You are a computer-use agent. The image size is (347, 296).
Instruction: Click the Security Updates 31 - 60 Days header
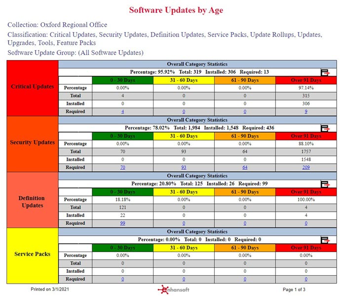point(184,136)
